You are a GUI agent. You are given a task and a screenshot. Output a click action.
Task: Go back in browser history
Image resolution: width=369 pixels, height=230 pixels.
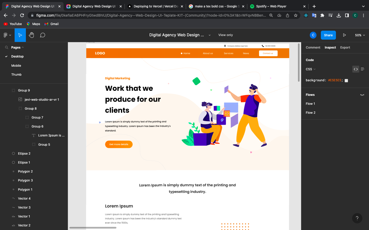6,15
